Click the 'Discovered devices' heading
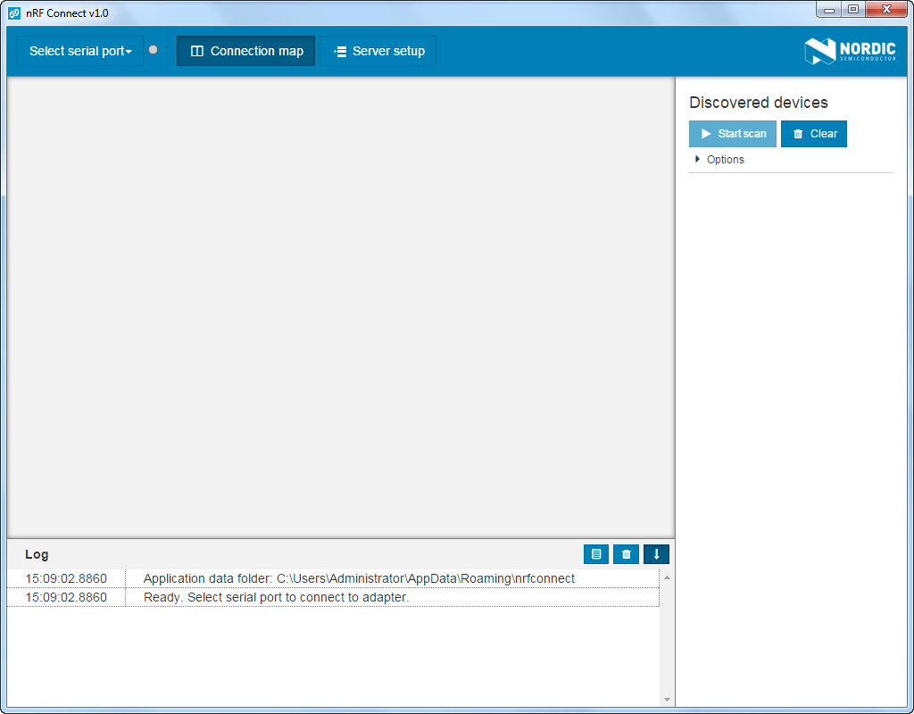The width and height of the screenshot is (914, 714). pos(759,103)
